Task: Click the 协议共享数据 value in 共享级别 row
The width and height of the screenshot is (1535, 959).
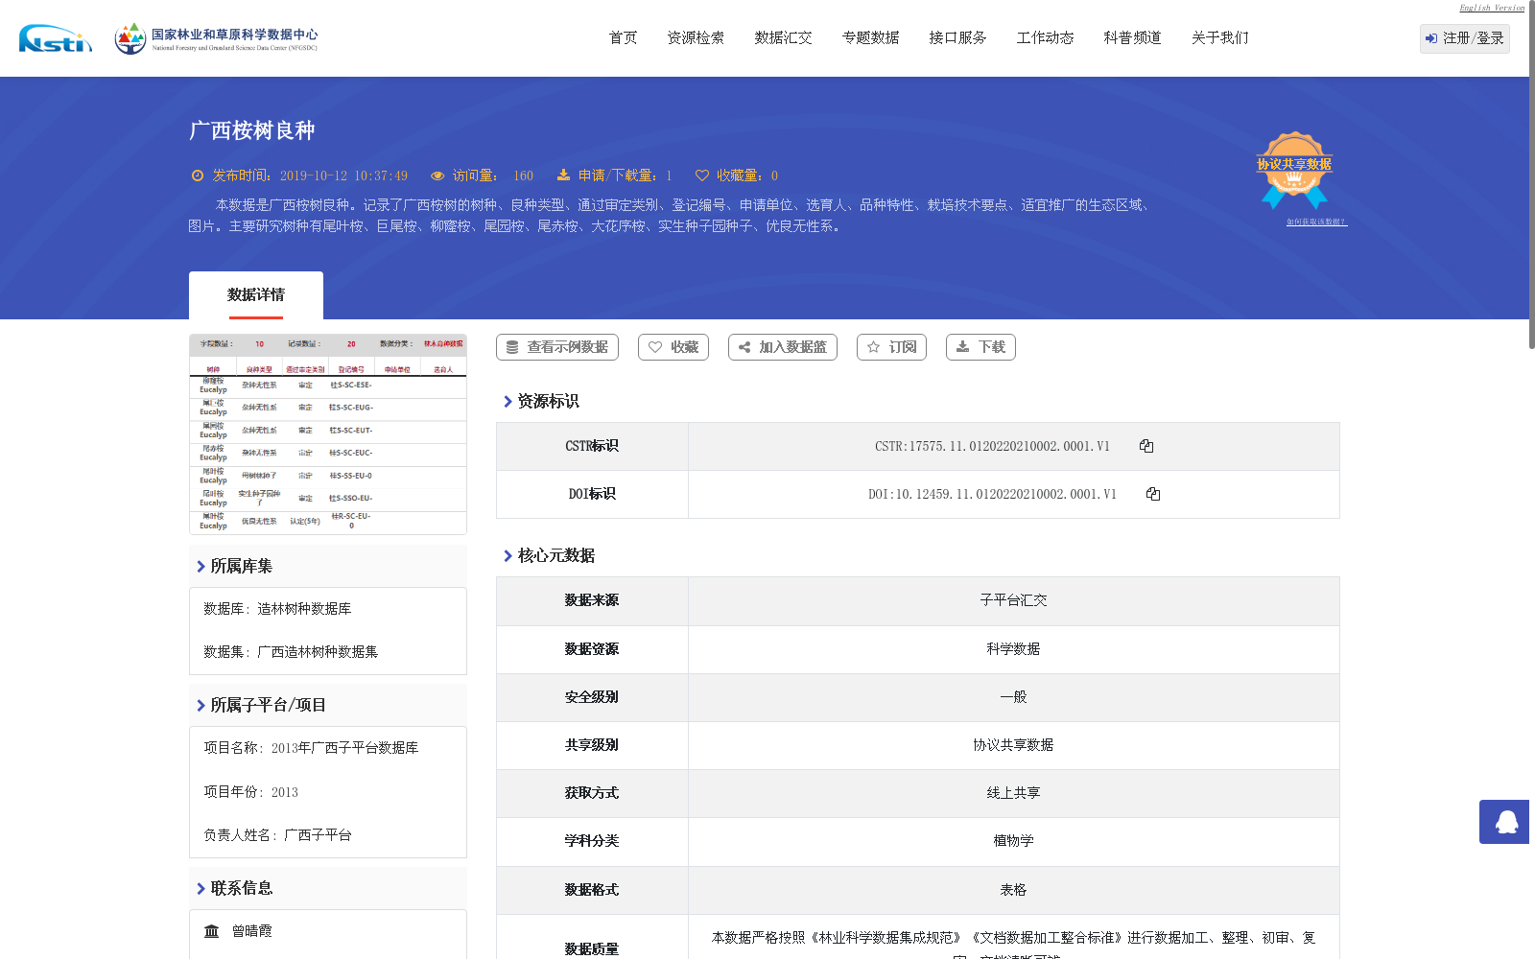Action: pos(1014,745)
